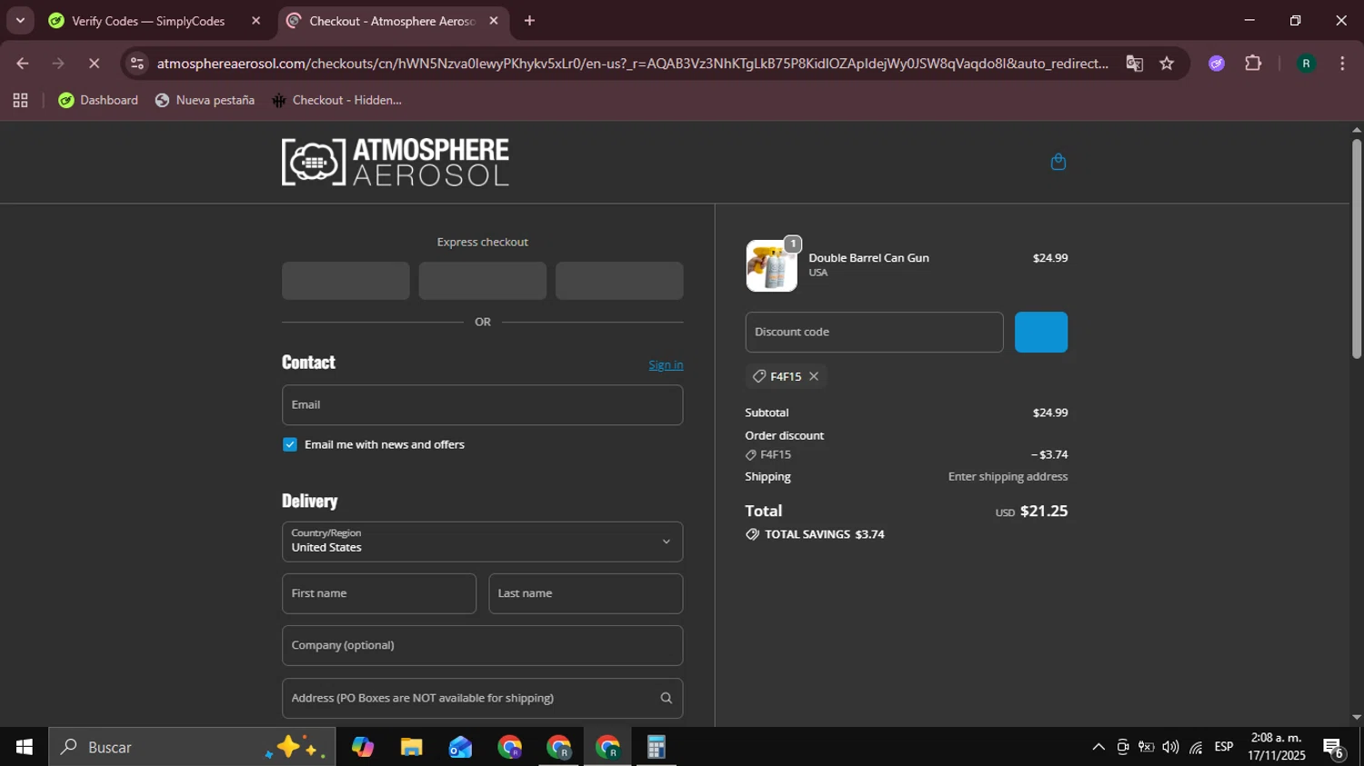This screenshot has height=766, width=1364.
Task: Show hidden system tray icons
Action: pyautogui.click(x=1098, y=747)
